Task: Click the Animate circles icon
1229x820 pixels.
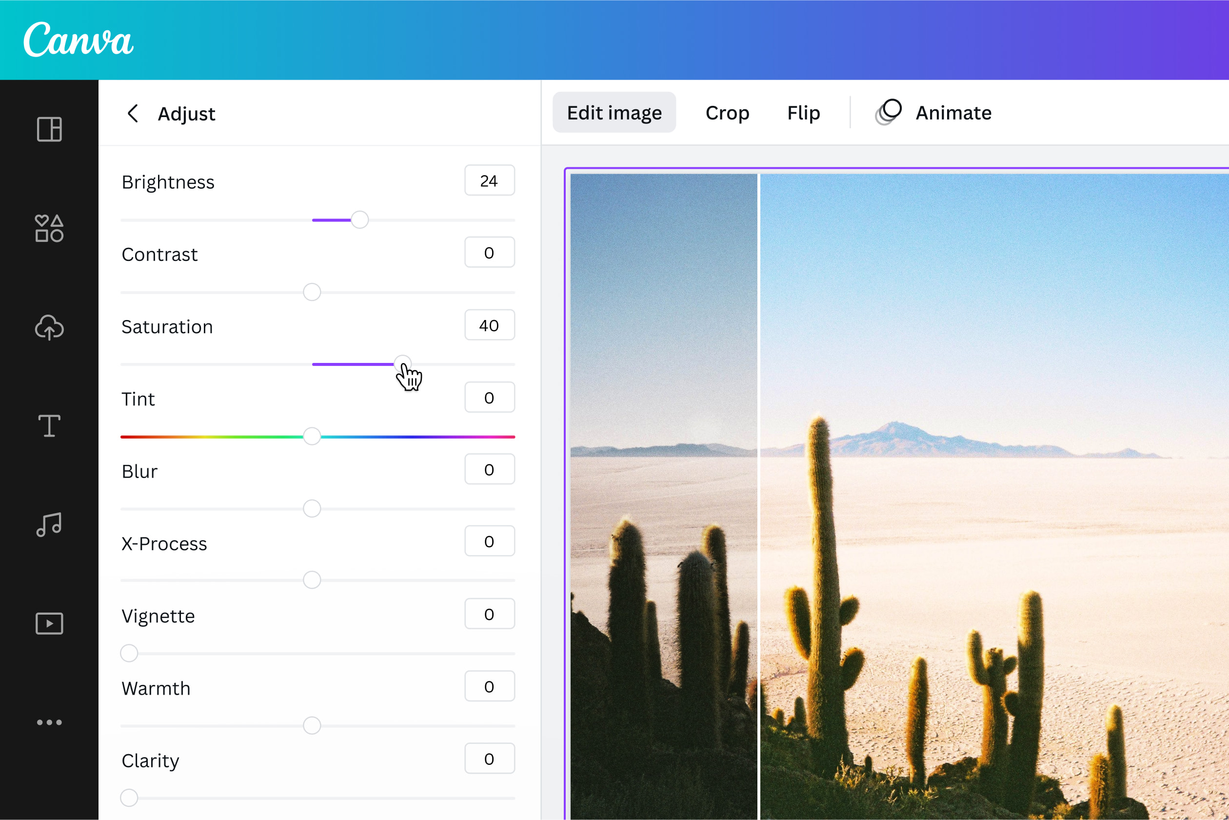Action: [889, 111]
